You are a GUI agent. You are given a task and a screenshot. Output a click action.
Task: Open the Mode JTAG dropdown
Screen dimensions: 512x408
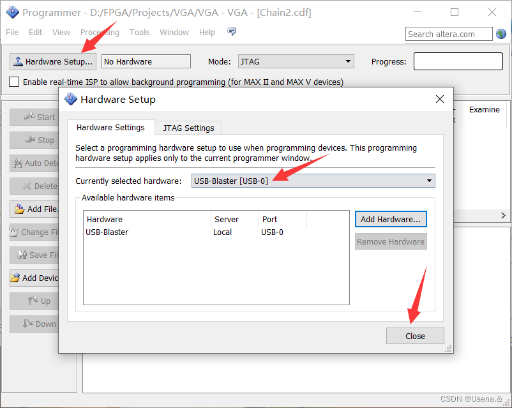tap(296, 61)
